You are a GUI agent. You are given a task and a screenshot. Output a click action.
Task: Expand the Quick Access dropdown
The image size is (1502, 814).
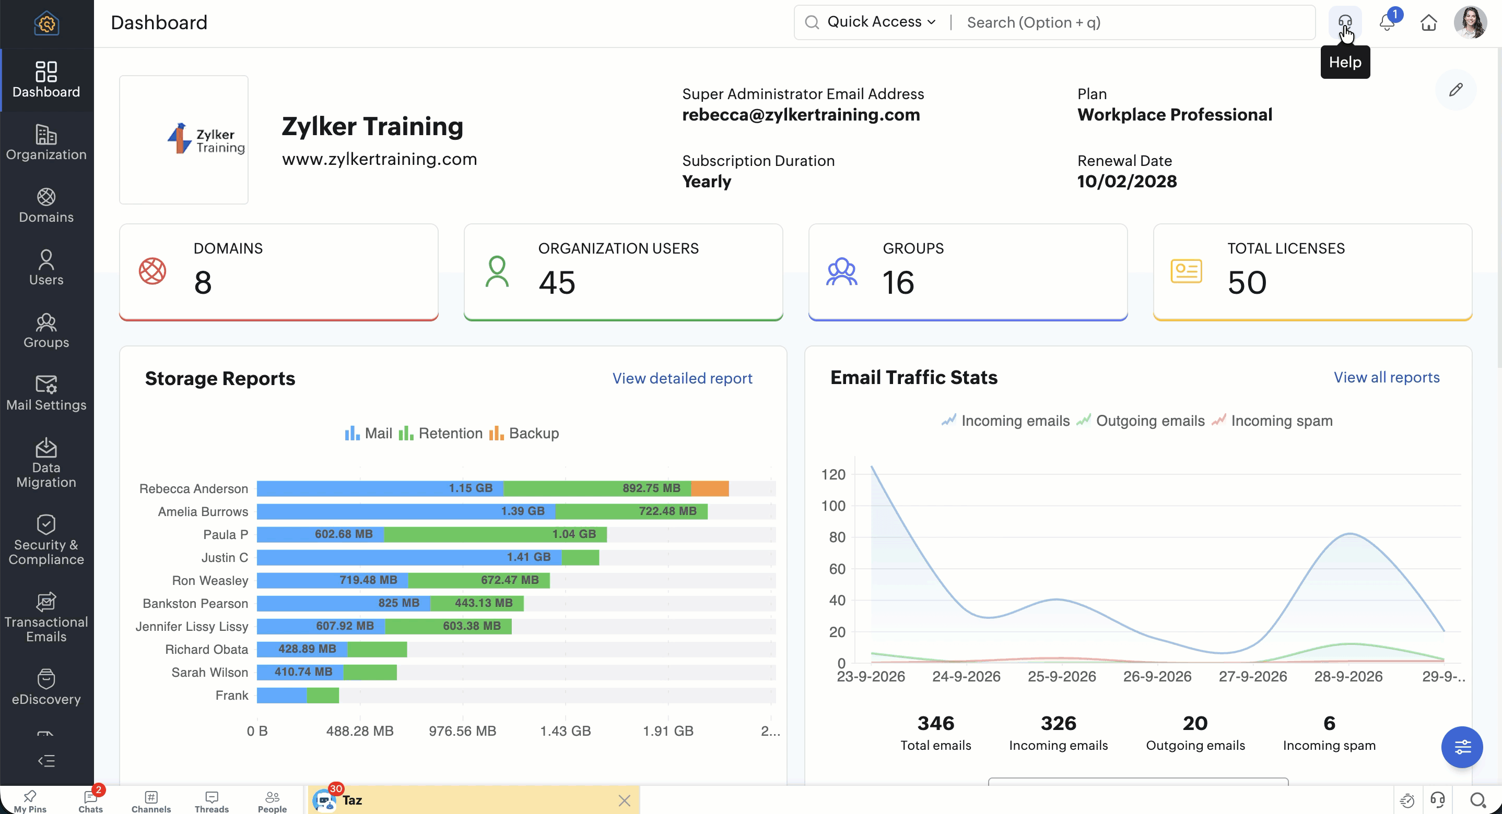[x=881, y=22]
